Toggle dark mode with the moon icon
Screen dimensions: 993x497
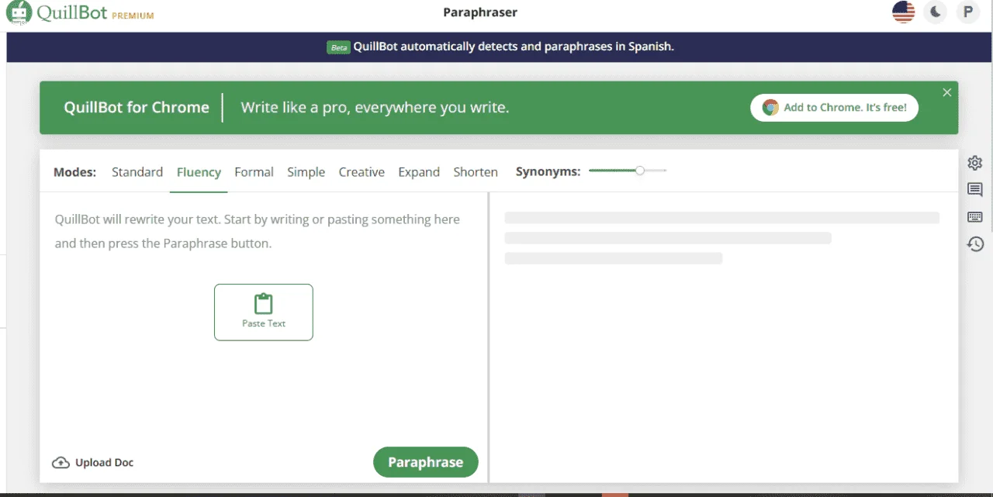[936, 12]
